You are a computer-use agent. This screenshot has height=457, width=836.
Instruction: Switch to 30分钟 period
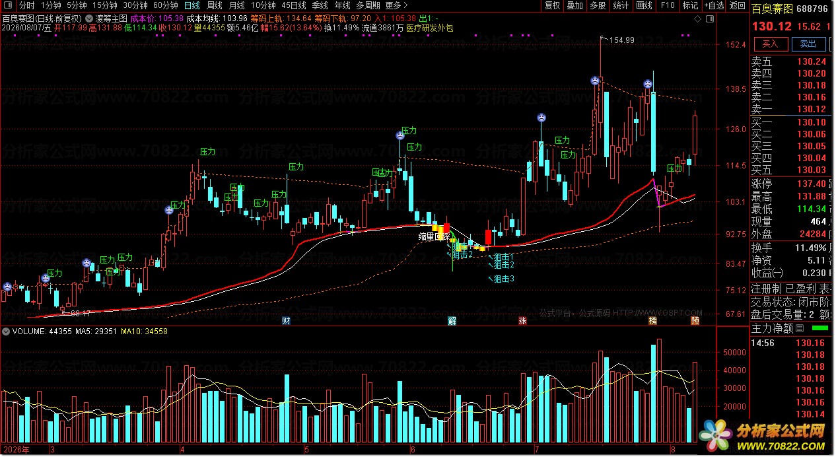[135, 5]
